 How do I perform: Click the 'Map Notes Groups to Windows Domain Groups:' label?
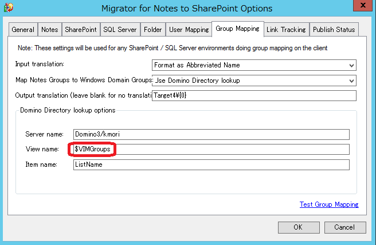[84, 80]
